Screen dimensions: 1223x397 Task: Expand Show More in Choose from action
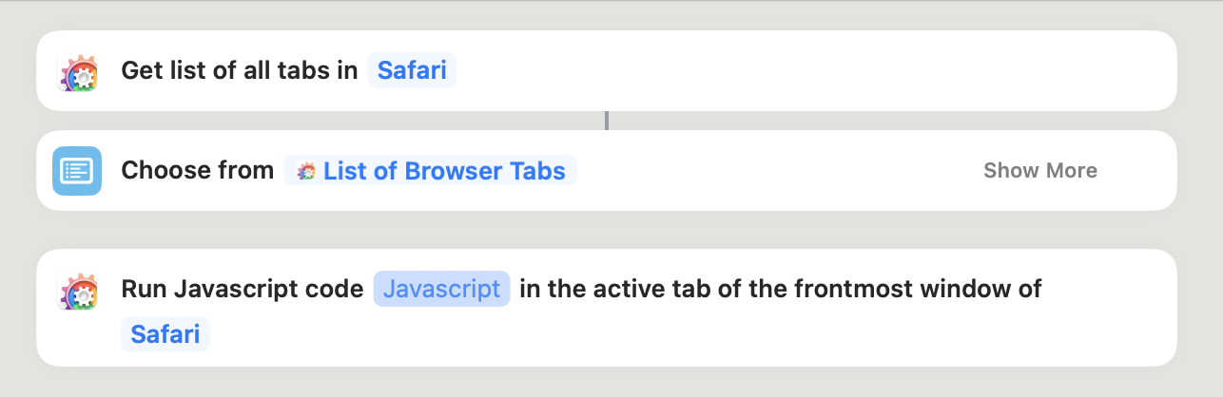click(1039, 171)
